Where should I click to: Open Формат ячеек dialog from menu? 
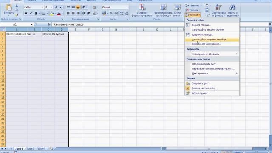[212, 93]
